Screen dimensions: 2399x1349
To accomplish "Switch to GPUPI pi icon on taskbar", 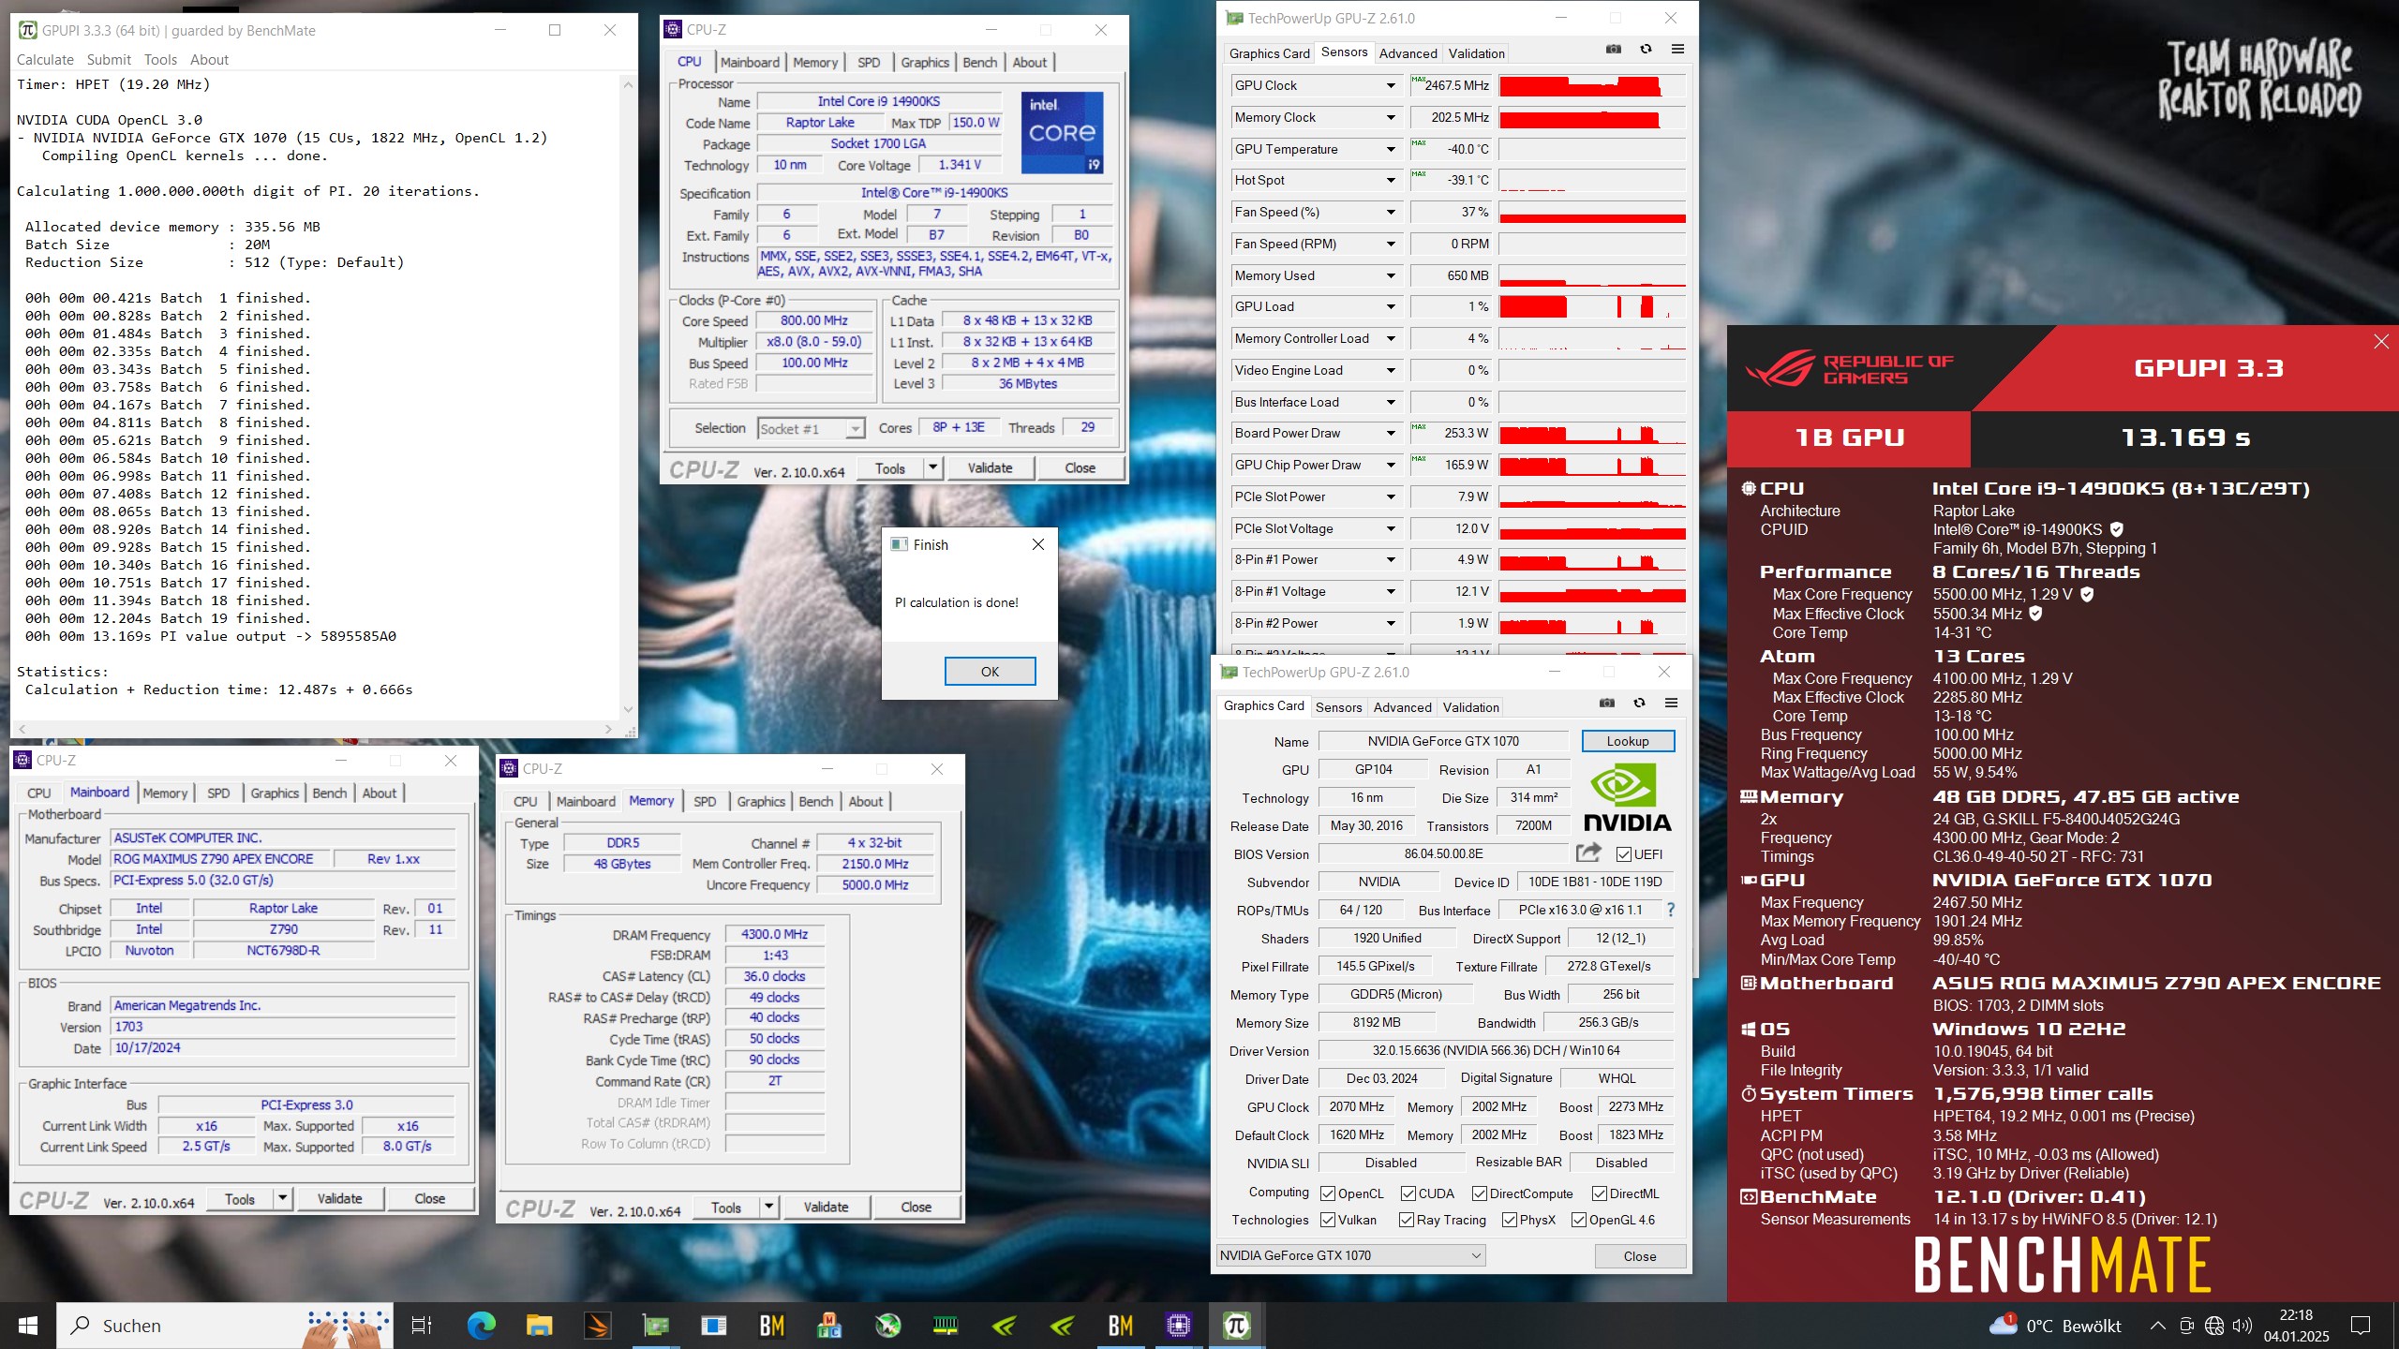I will tap(1236, 1326).
